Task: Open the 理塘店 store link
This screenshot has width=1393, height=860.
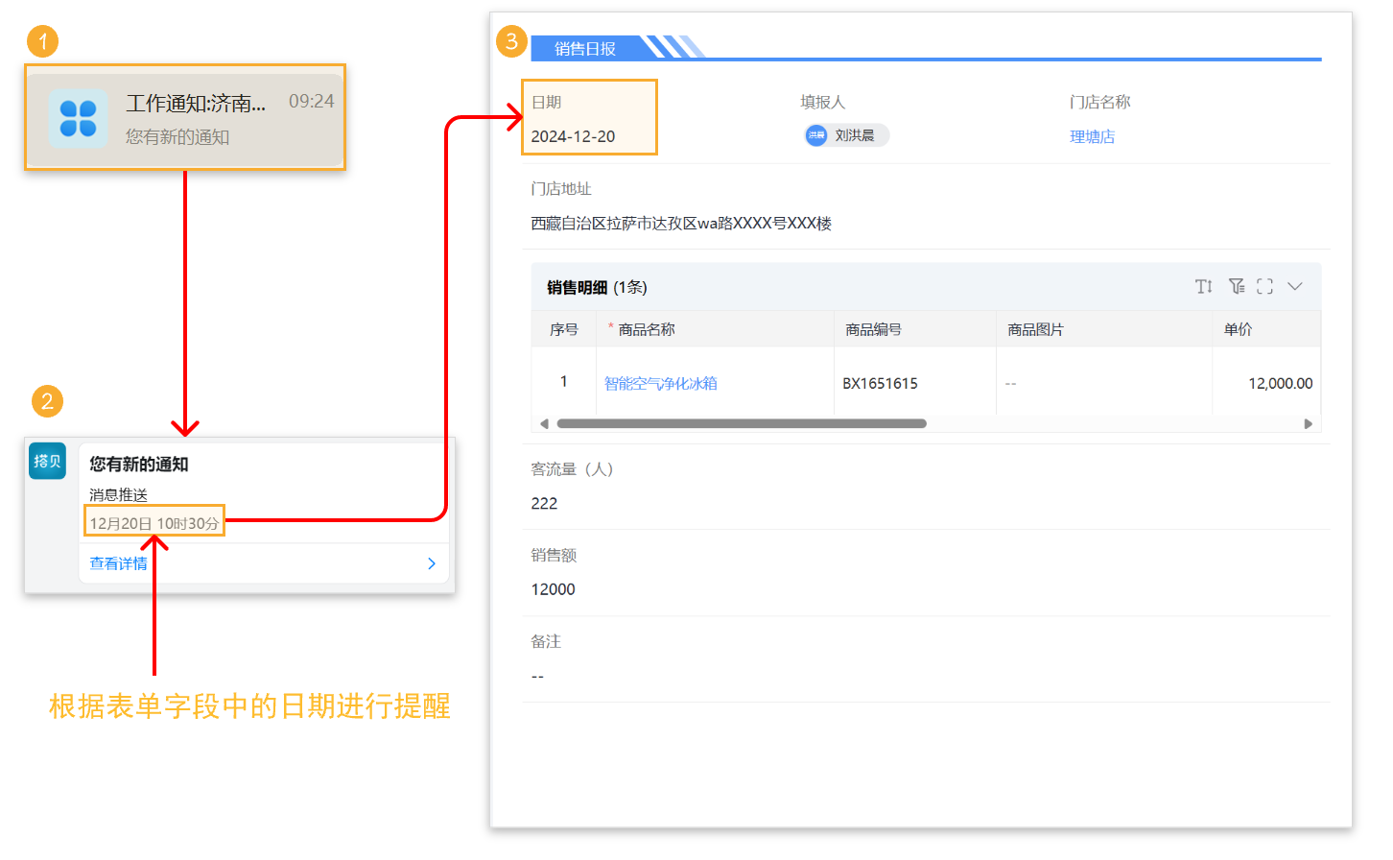Action: point(1093,136)
